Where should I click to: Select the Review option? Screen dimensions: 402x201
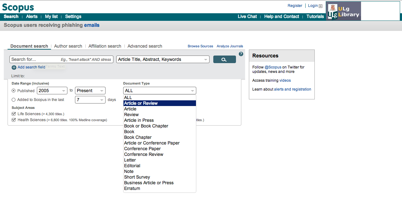tap(160, 115)
